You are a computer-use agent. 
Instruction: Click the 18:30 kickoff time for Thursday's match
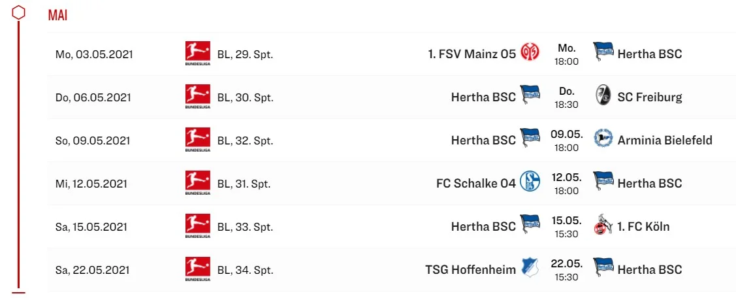[566, 105]
